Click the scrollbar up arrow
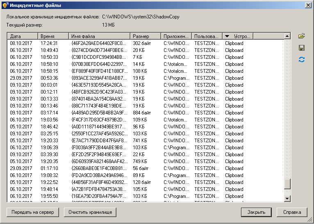This screenshot has height=224, width=314. pyautogui.click(x=287, y=36)
